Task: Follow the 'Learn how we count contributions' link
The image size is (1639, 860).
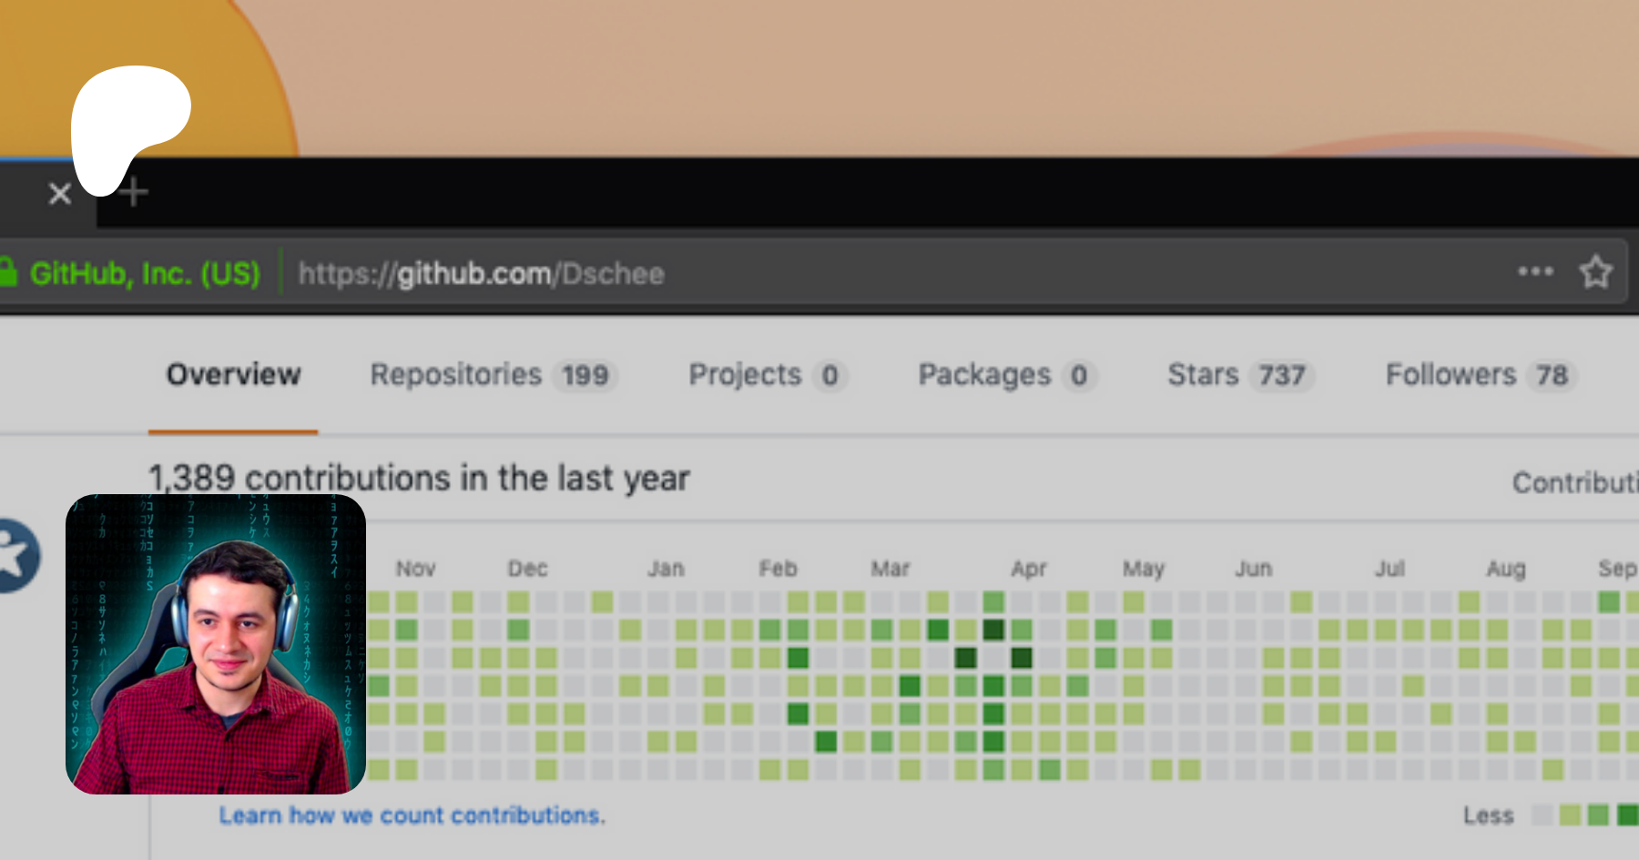Action: click(x=412, y=815)
